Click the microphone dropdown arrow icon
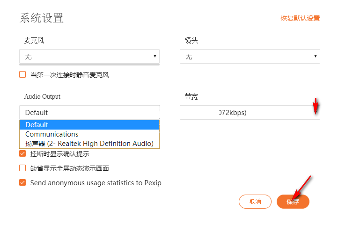This screenshot has width=338, height=232. click(155, 56)
